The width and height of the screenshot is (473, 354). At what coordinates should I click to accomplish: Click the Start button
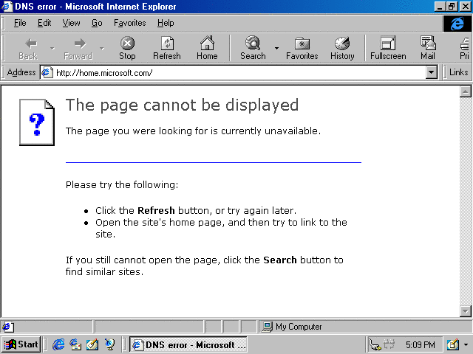[x=21, y=344]
